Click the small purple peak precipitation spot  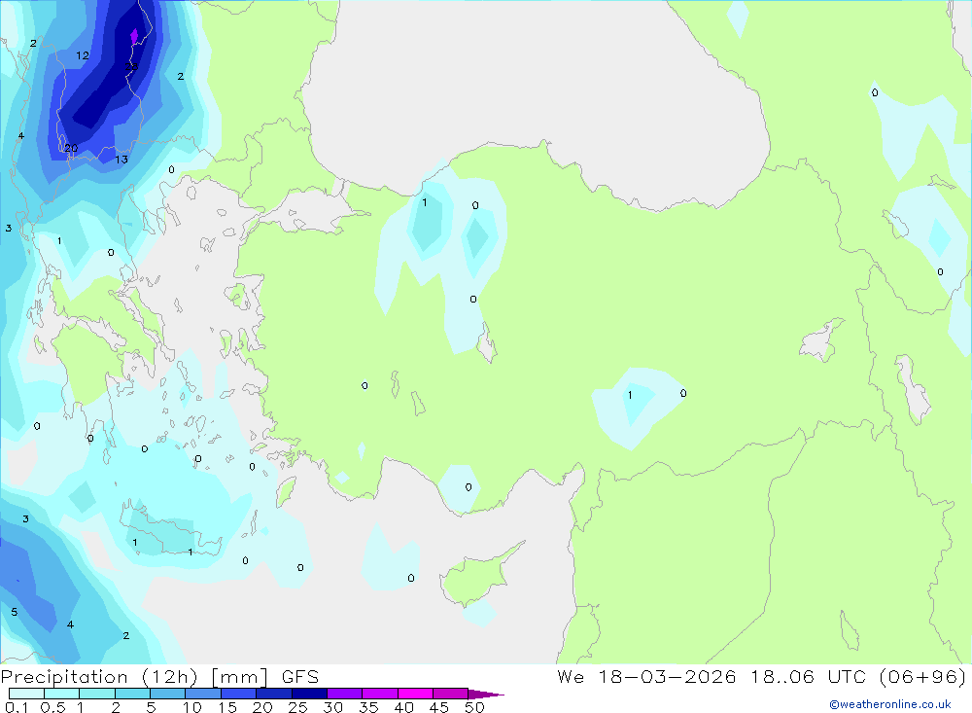[x=134, y=36]
